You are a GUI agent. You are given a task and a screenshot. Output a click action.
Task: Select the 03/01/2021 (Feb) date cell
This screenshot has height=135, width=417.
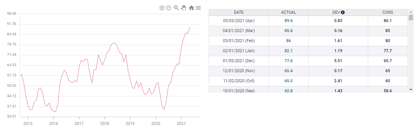(239, 41)
